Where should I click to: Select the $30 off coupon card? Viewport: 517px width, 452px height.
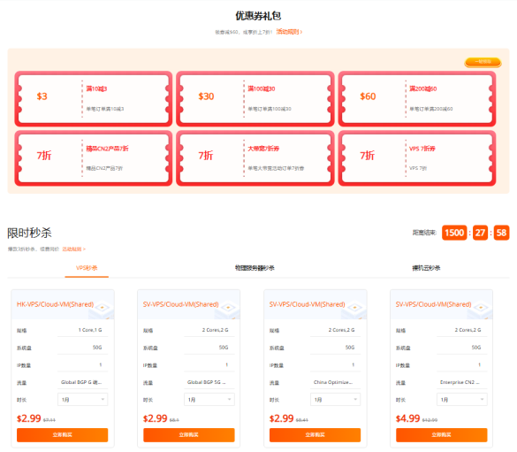pyautogui.click(x=255, y=99)
